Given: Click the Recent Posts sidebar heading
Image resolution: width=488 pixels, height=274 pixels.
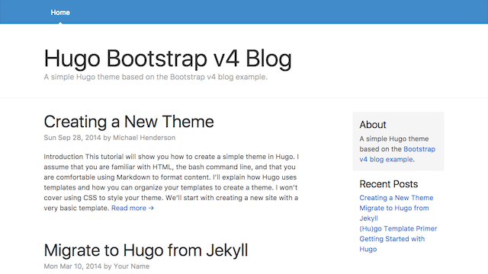Looking at the screenshot, I should (389, 184).
